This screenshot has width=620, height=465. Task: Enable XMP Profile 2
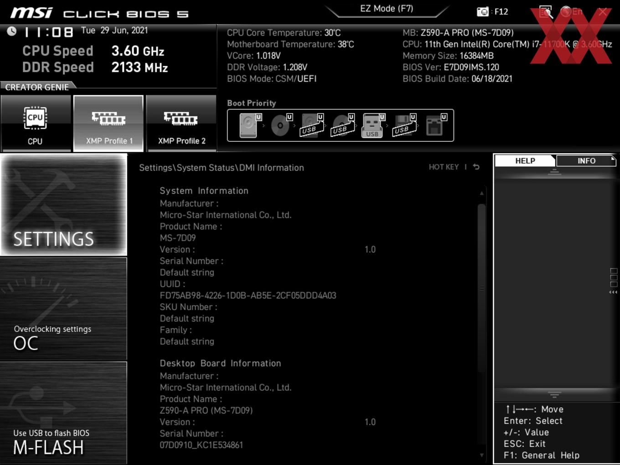pyautogui.click(x=181, y=124)
